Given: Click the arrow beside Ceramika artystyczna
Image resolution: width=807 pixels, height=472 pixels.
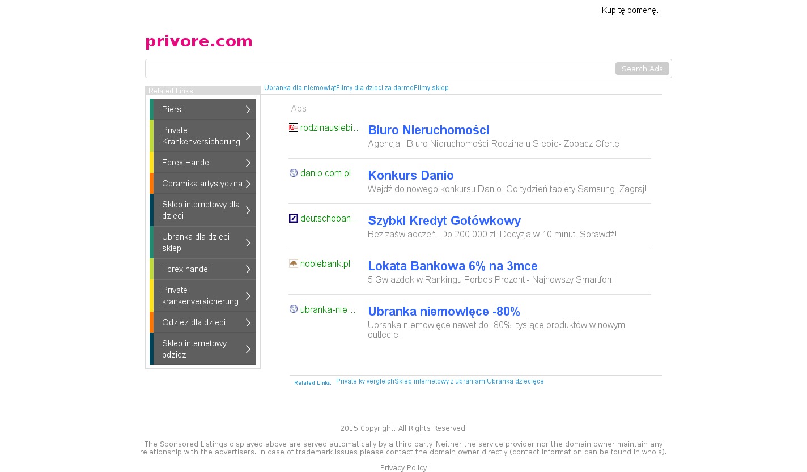Looking at the screenshot, I should pyautogui.click(x=248, y=184).
